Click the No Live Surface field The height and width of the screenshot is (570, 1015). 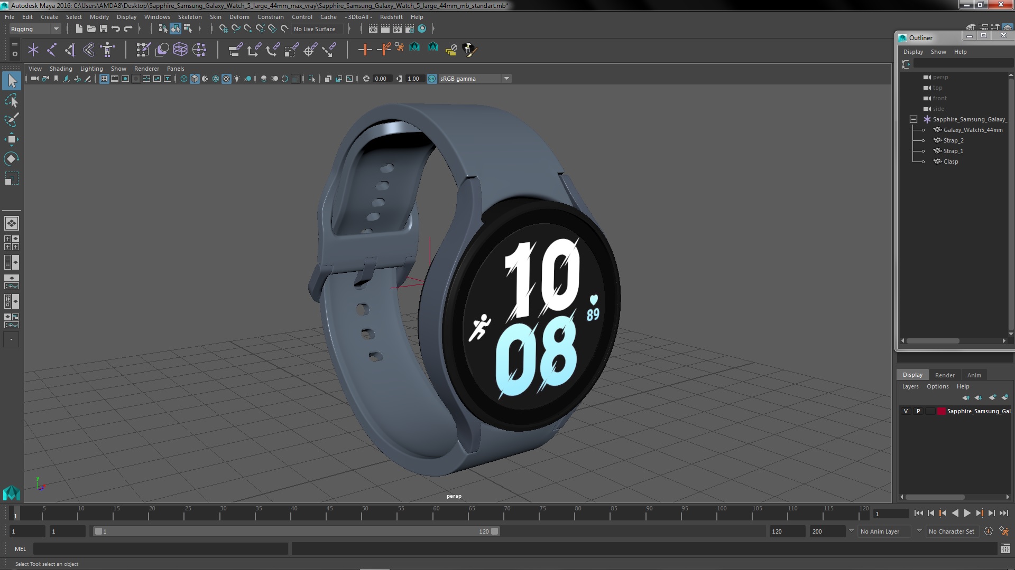[317, 29]
